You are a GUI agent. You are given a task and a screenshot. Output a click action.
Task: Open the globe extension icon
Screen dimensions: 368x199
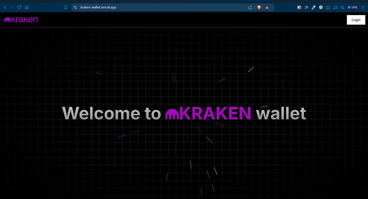coord(320,7)
